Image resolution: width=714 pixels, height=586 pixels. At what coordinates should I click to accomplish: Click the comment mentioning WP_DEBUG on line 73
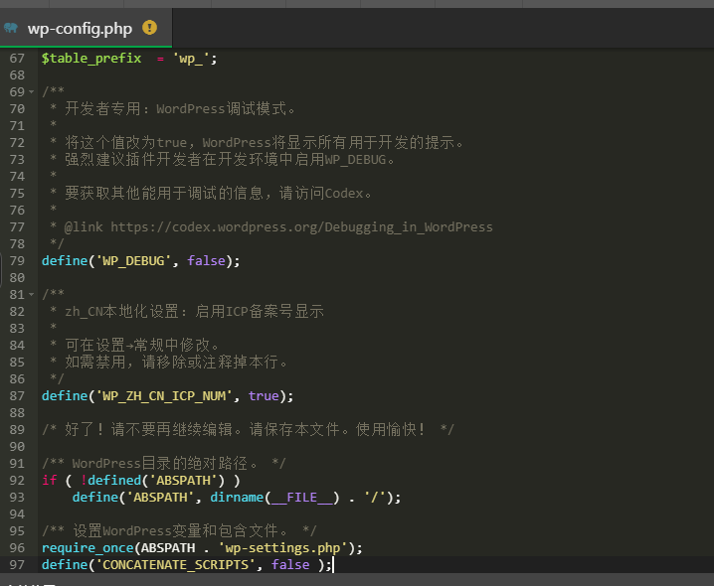(230, 160)
